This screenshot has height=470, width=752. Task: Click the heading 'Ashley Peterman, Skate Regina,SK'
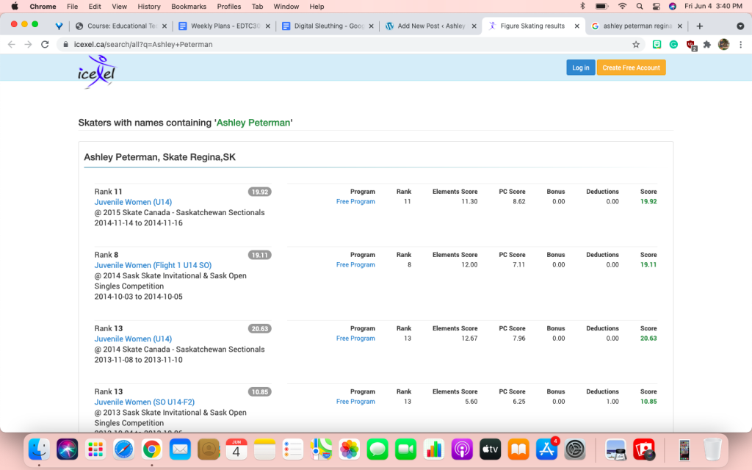point(159,157)
